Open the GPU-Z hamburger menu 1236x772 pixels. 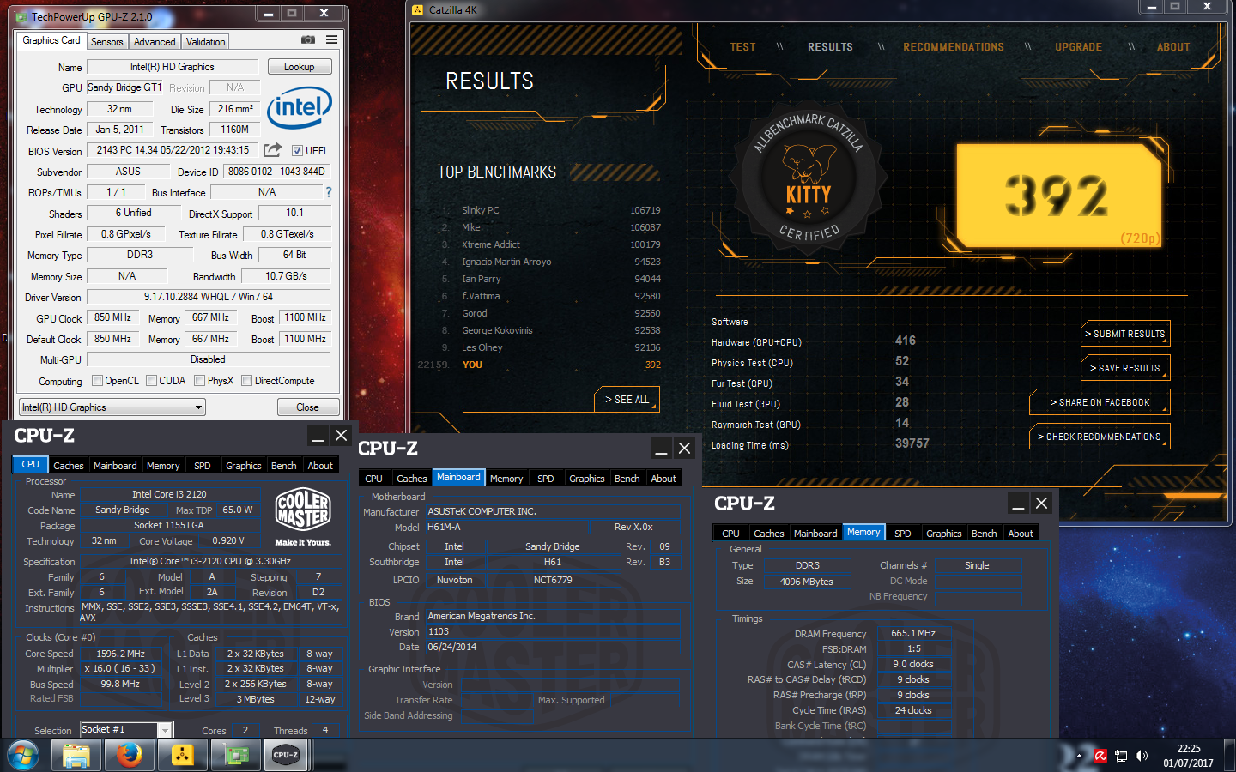[331, 40]
